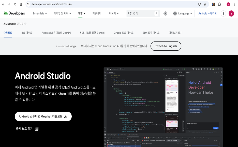Bookmark this page with the star icon
The width and height of the screenshot is (238, 147).
pos(205,4)
